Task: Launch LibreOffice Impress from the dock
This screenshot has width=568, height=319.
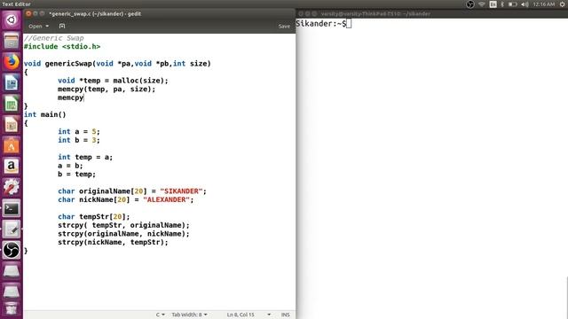Action: pyautogui.click(x=12, y=125)
